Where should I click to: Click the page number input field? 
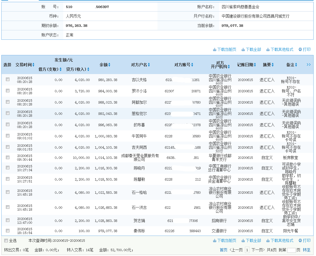pyautogui.click(x=291, y=250)
